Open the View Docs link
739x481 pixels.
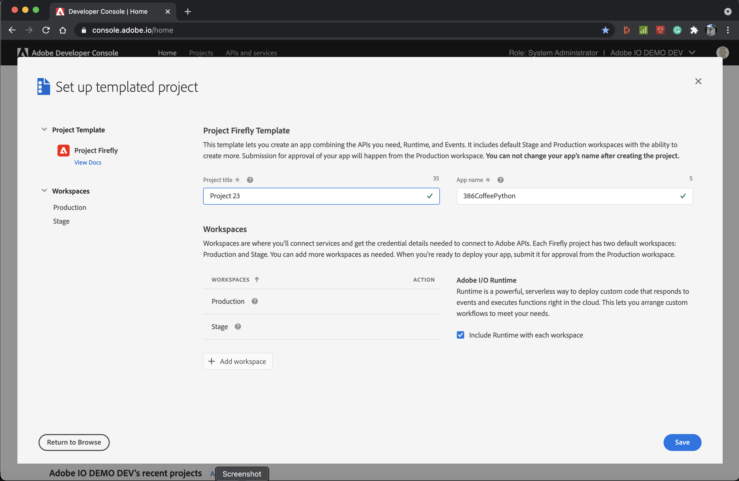pyautogui.click(x=88, y=162)
